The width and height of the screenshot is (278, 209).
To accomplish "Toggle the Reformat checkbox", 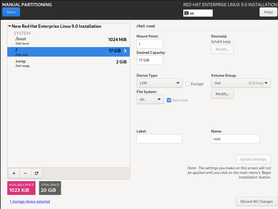I will [x=169, y=100].
